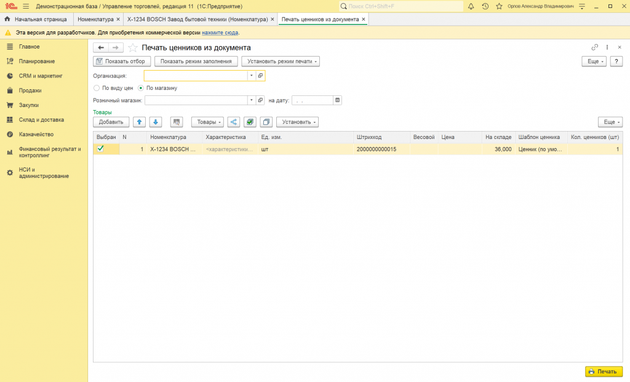Click the barcode scan icon button
The image size is (630, 382).
point(177,122)
